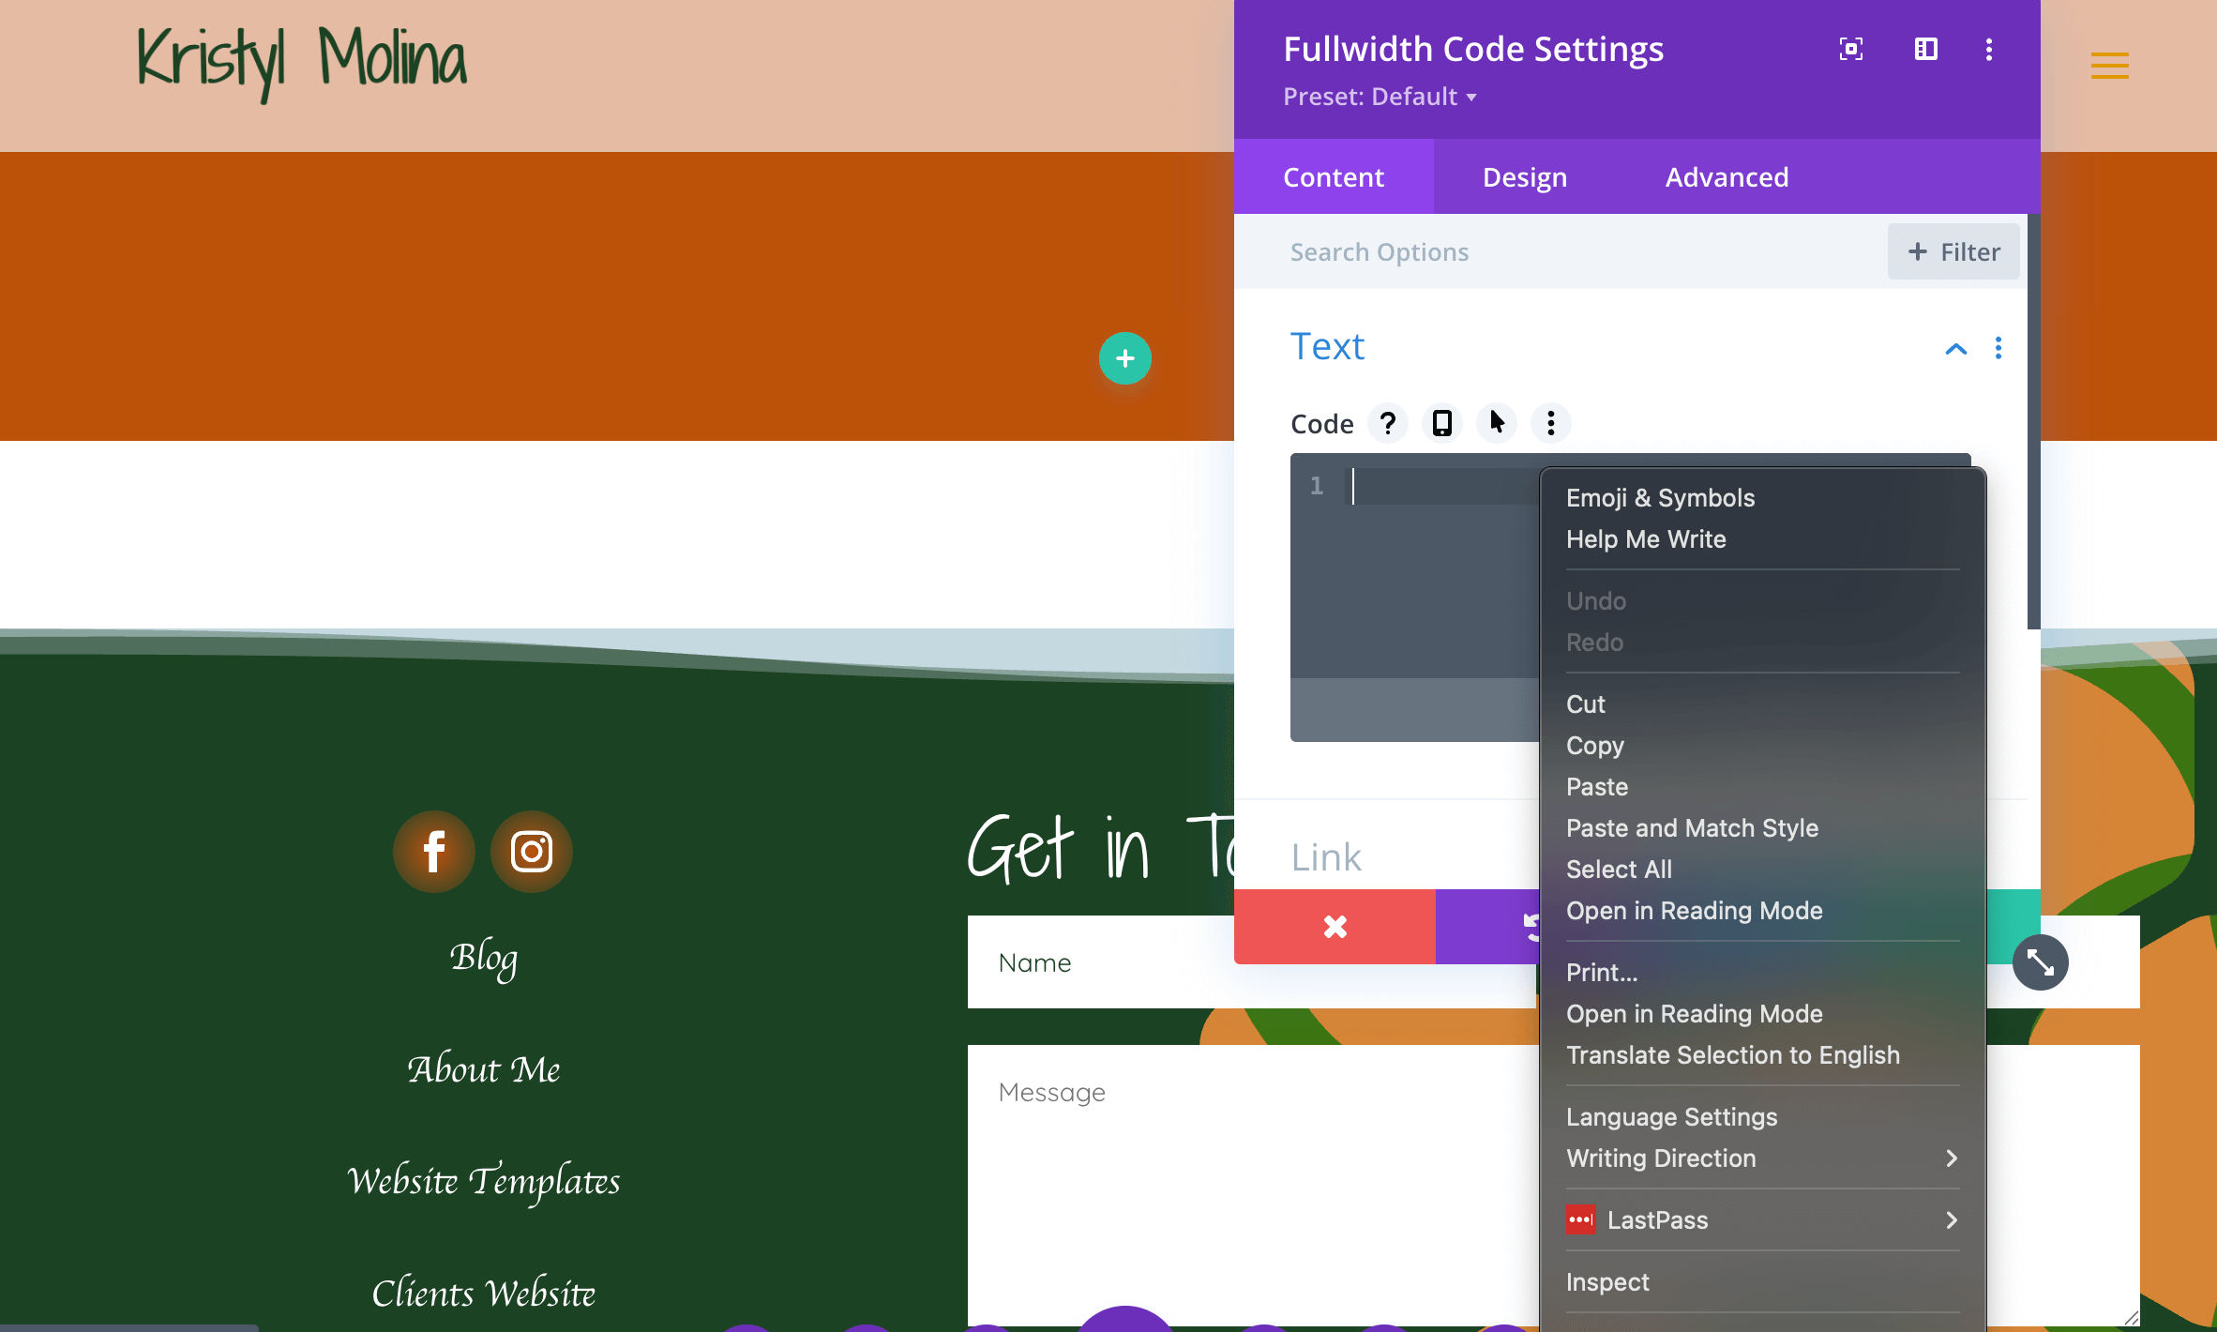Open the site hamburger menu
Image resolution: width=2217 pixels, height=1332 pixels.
point(2109,66)
